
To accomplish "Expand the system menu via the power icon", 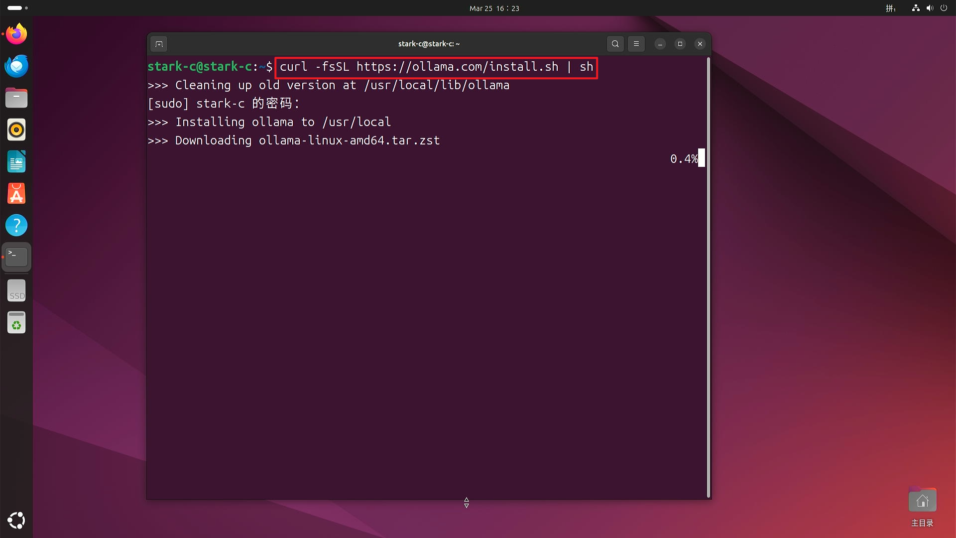I will click(x=944, y=8).
